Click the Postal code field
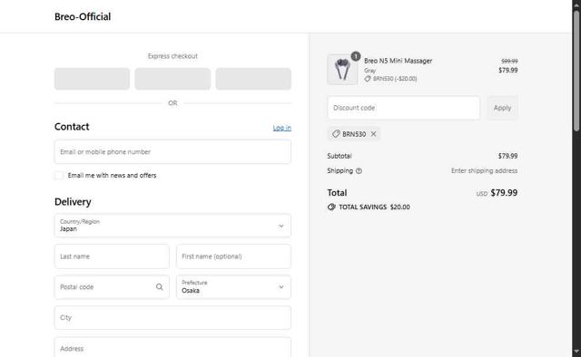Image resolution: width=581 pixels, height=357 pixels. pyautogui.click(x=112, y=287)
